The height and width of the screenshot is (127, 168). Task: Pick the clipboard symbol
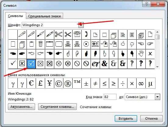coord(31,44)
